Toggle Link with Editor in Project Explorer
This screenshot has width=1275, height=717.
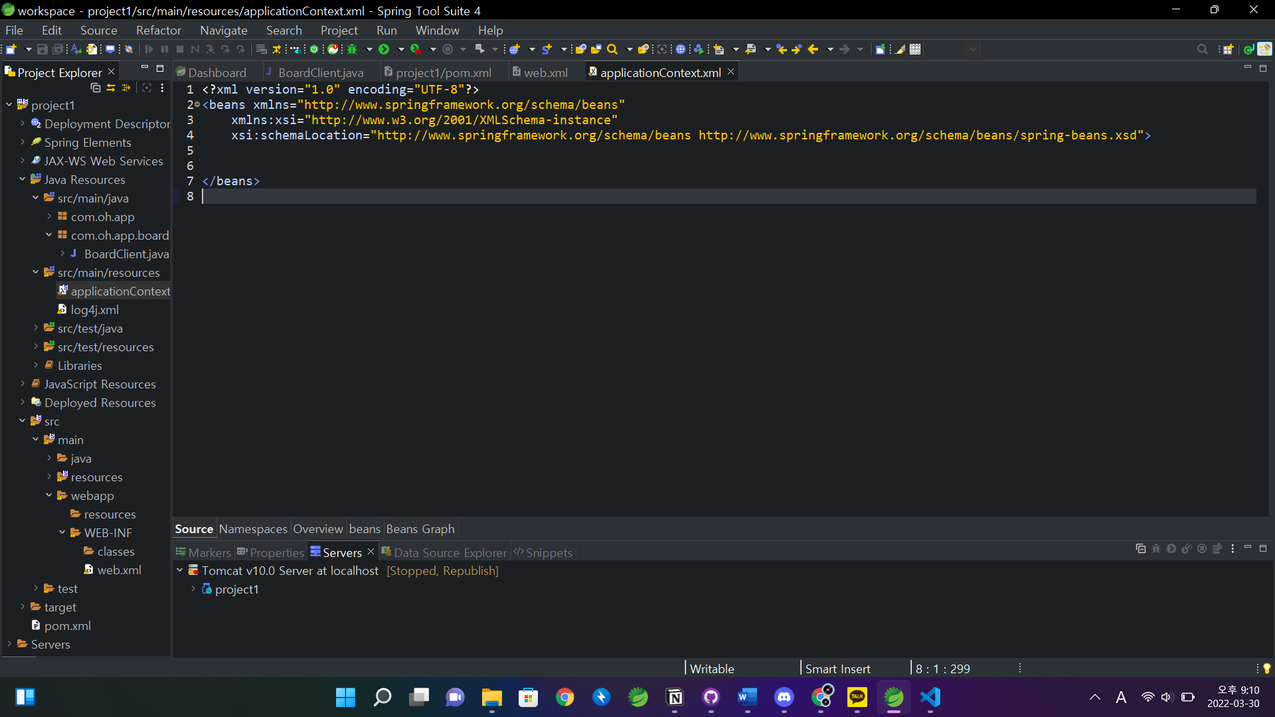point(111,88)
